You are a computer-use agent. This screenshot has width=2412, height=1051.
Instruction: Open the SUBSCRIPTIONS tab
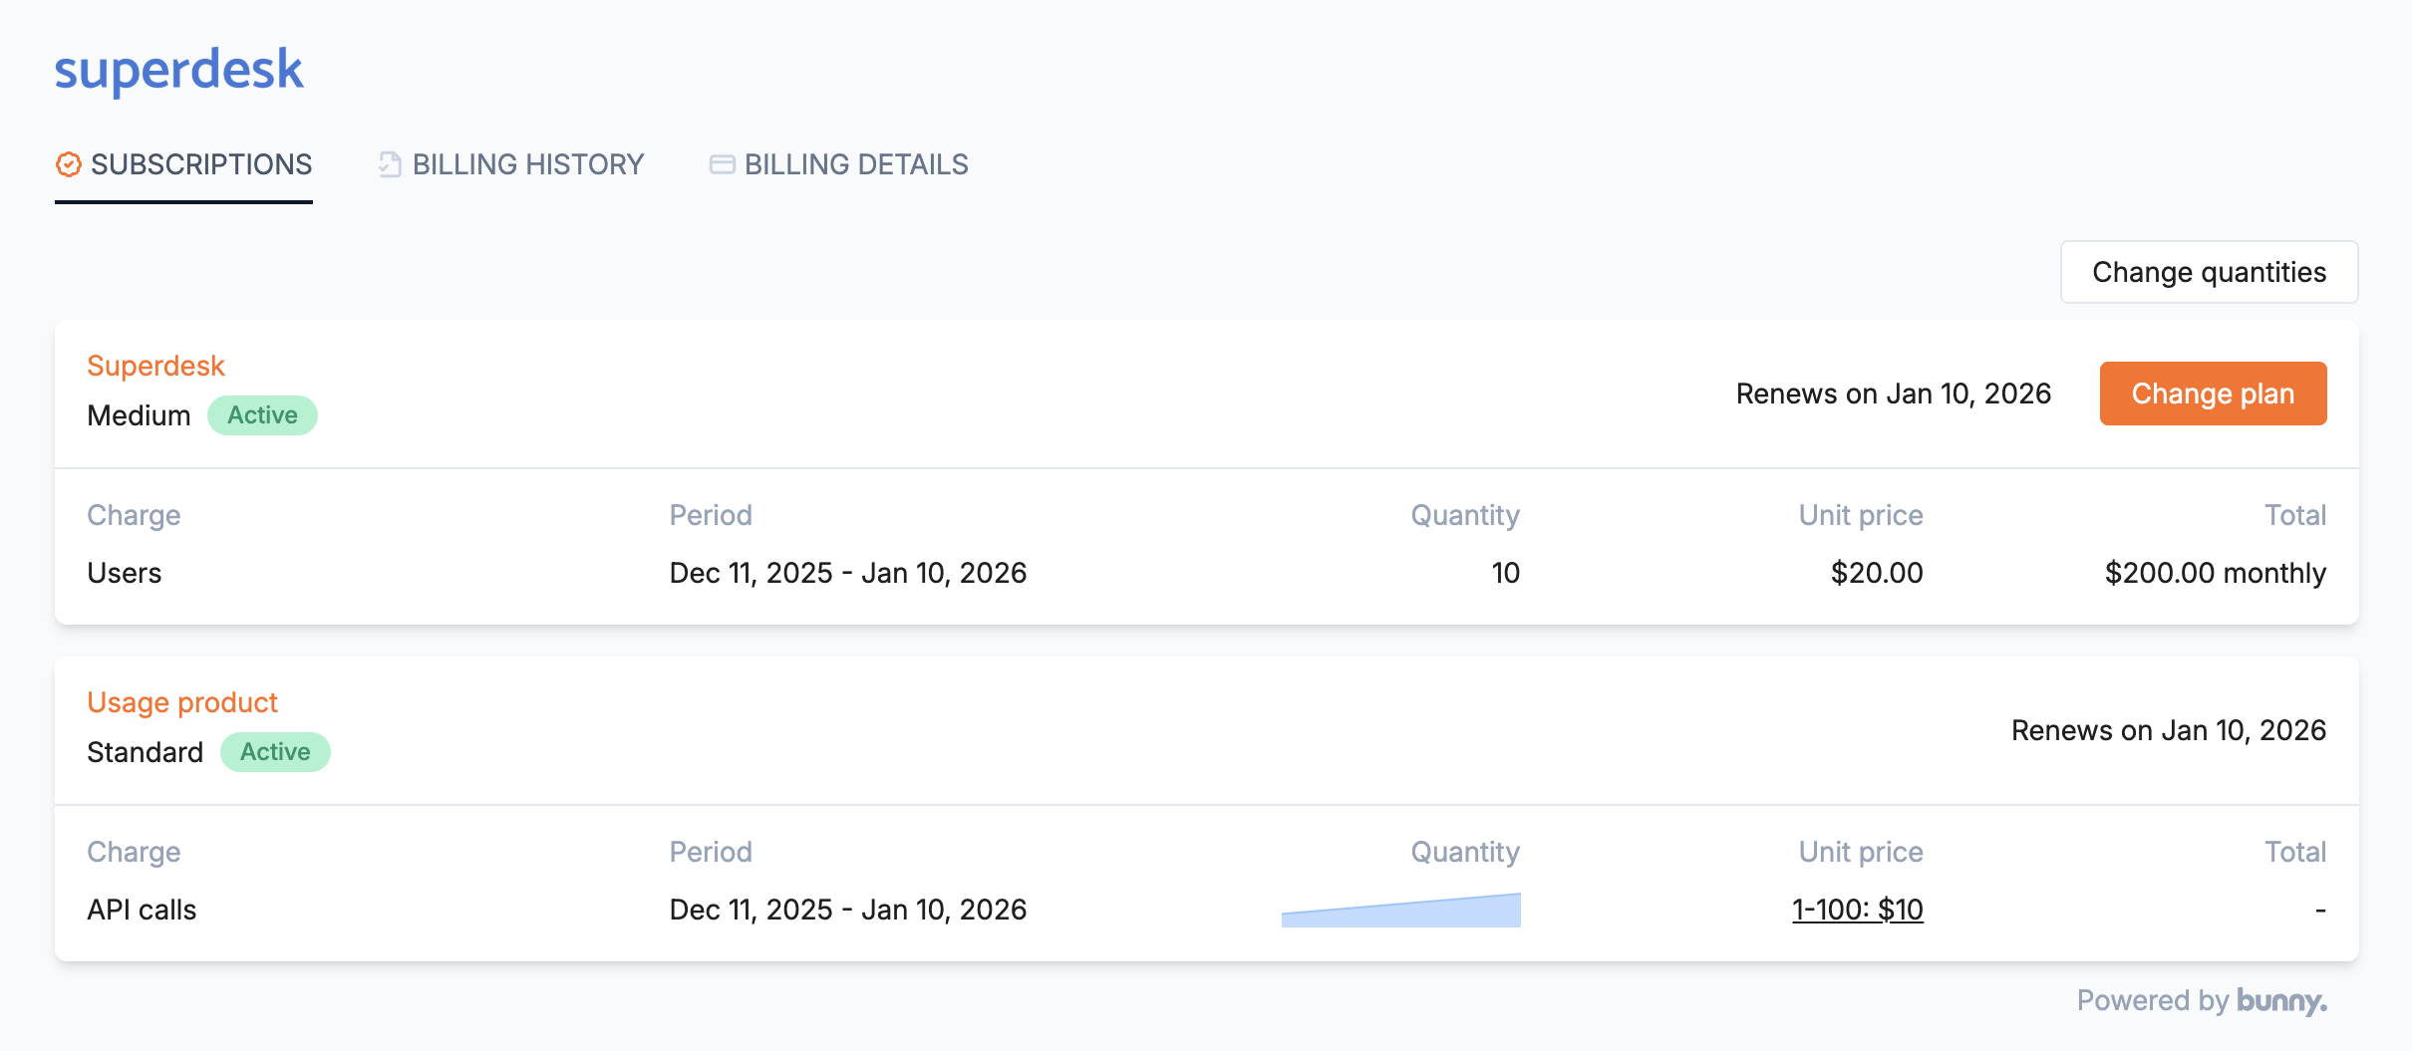point(183,164)
